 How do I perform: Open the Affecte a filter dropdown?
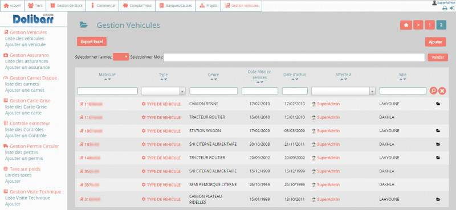344,91
